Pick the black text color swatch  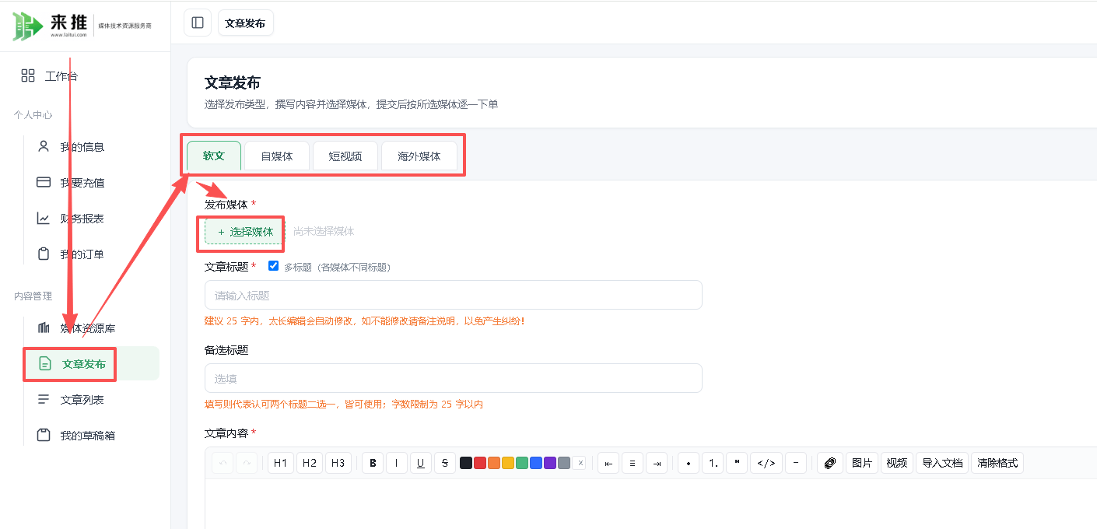point(466,463)
